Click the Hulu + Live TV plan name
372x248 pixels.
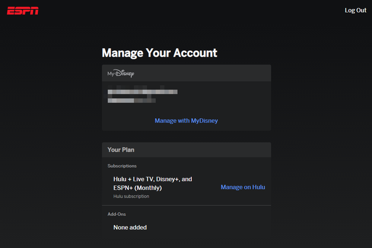(x=152, y=179)
